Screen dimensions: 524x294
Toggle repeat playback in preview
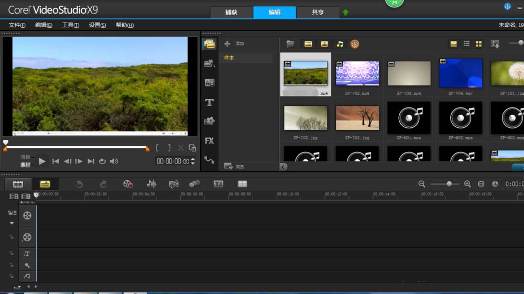tap(102, 161)
